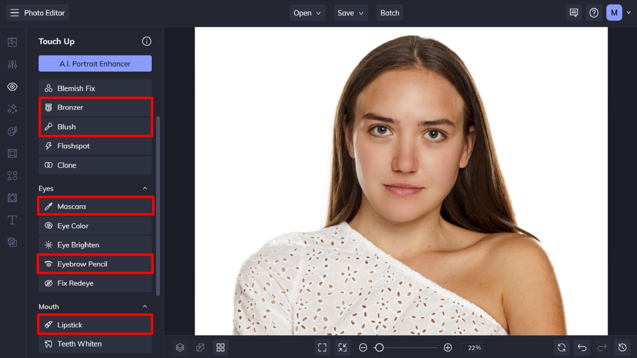Open the Layers panel at the bottom left
This screenshot has height=358, width=637.
coord(180,347)
